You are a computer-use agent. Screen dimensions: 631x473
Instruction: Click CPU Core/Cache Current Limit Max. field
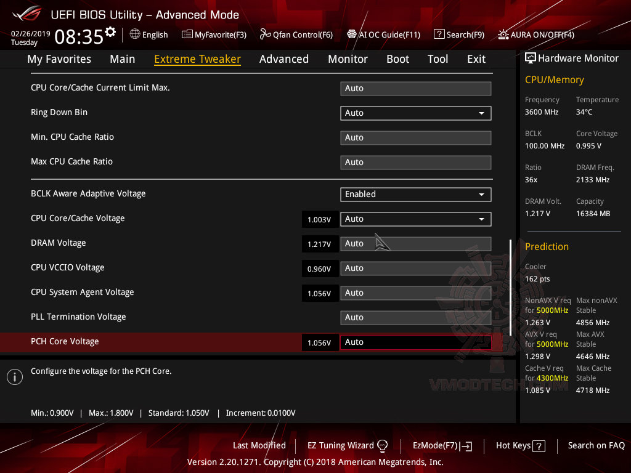point(416,89)
